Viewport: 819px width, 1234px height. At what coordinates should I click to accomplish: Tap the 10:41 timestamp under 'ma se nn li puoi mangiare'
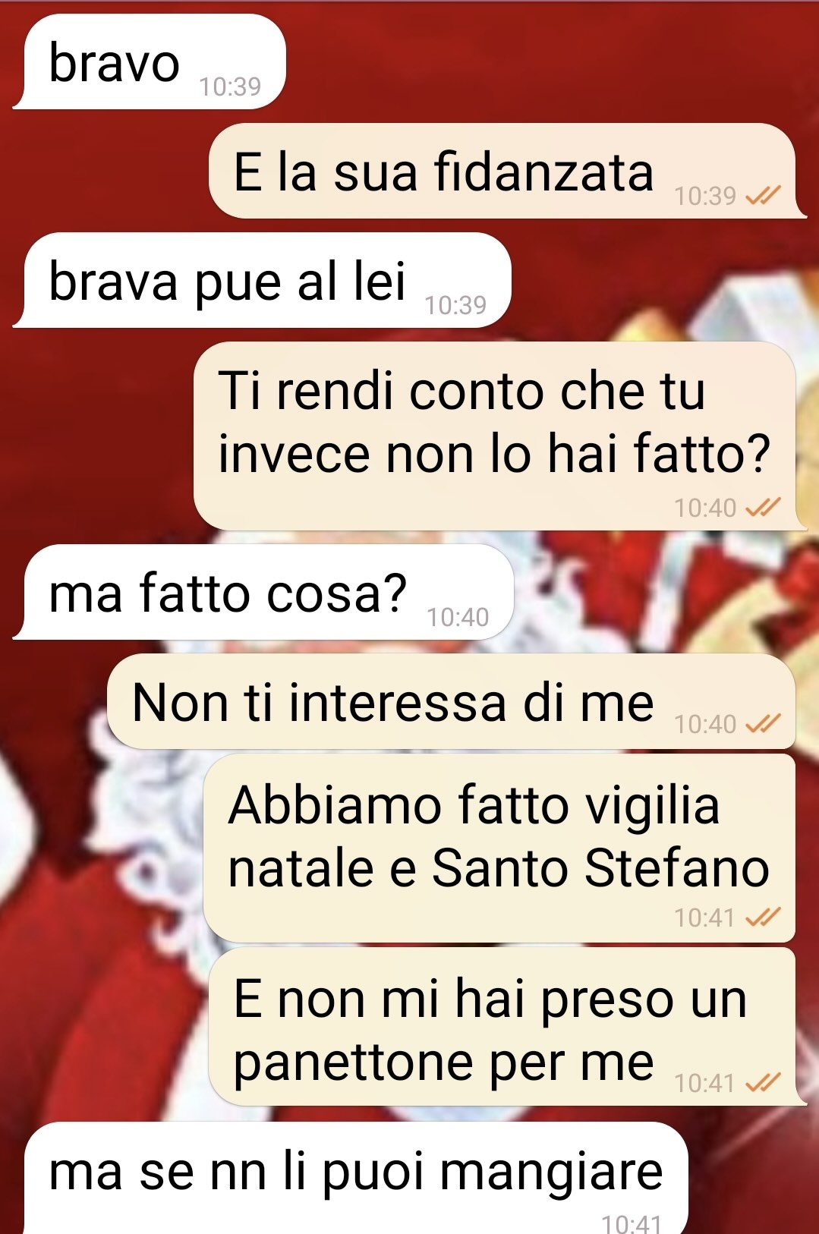pyautogui.click(x=632, y=1223)
